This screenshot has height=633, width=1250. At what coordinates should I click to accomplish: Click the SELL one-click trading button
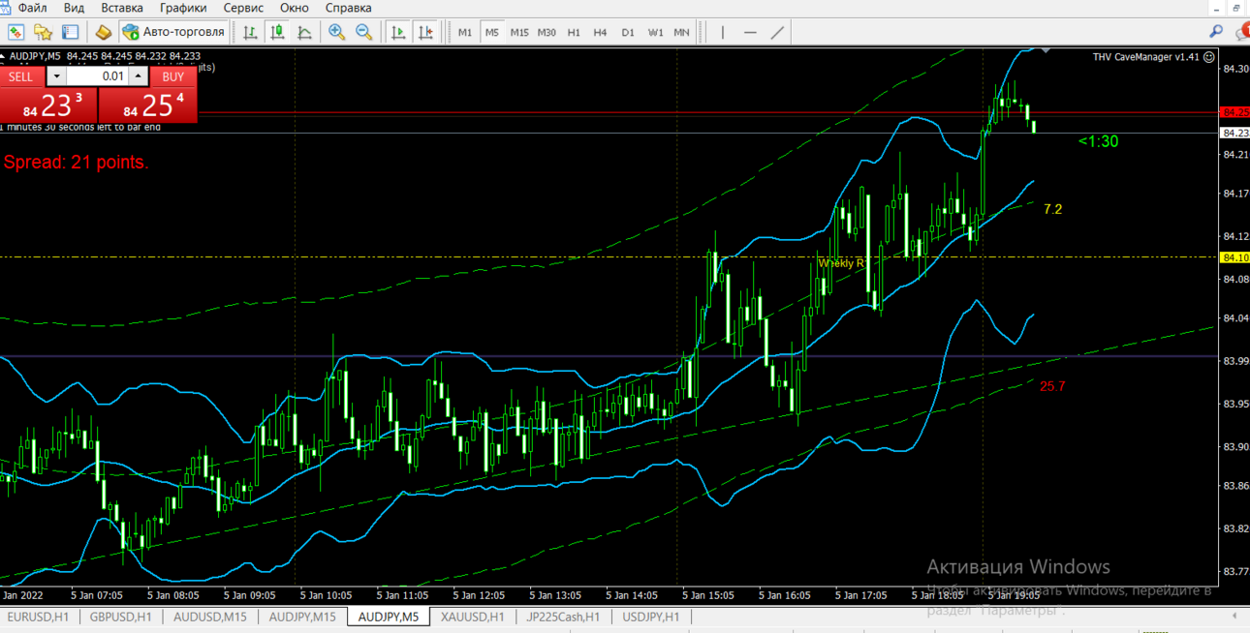[20, 76]
